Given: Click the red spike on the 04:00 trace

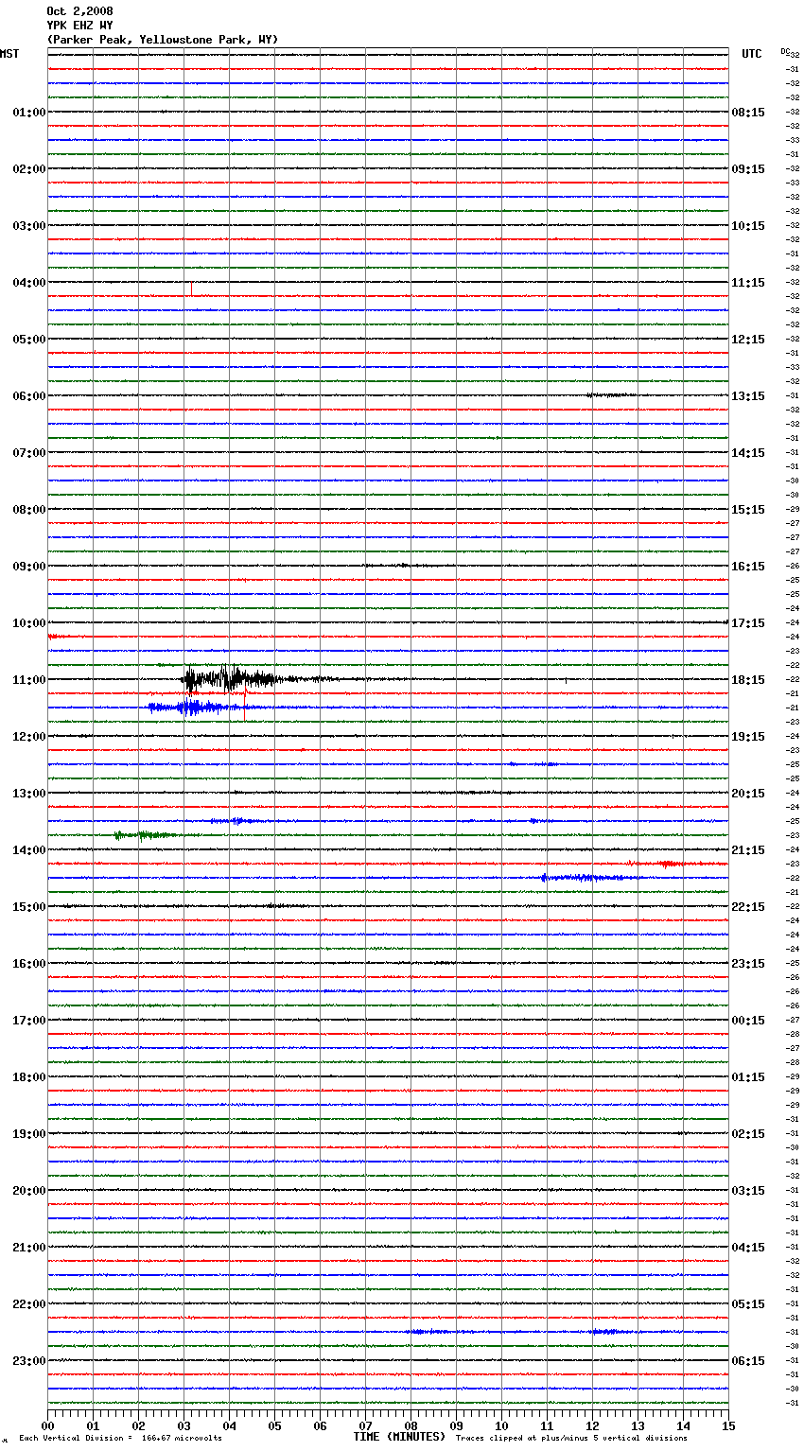Looking at the screenshot, I should click(x=191, y=288).
